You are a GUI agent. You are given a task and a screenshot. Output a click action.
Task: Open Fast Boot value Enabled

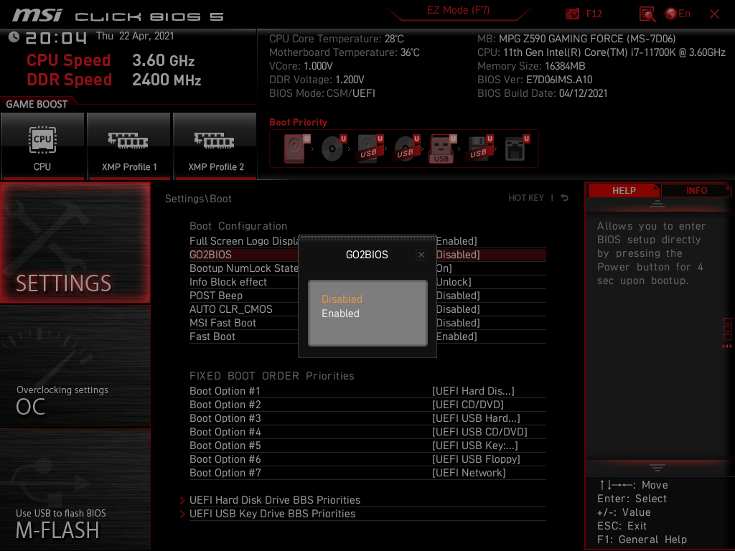(x=457, y=336)
